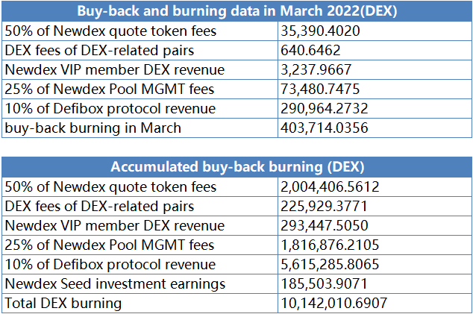Select the value 1,816,876.2105

330,245
